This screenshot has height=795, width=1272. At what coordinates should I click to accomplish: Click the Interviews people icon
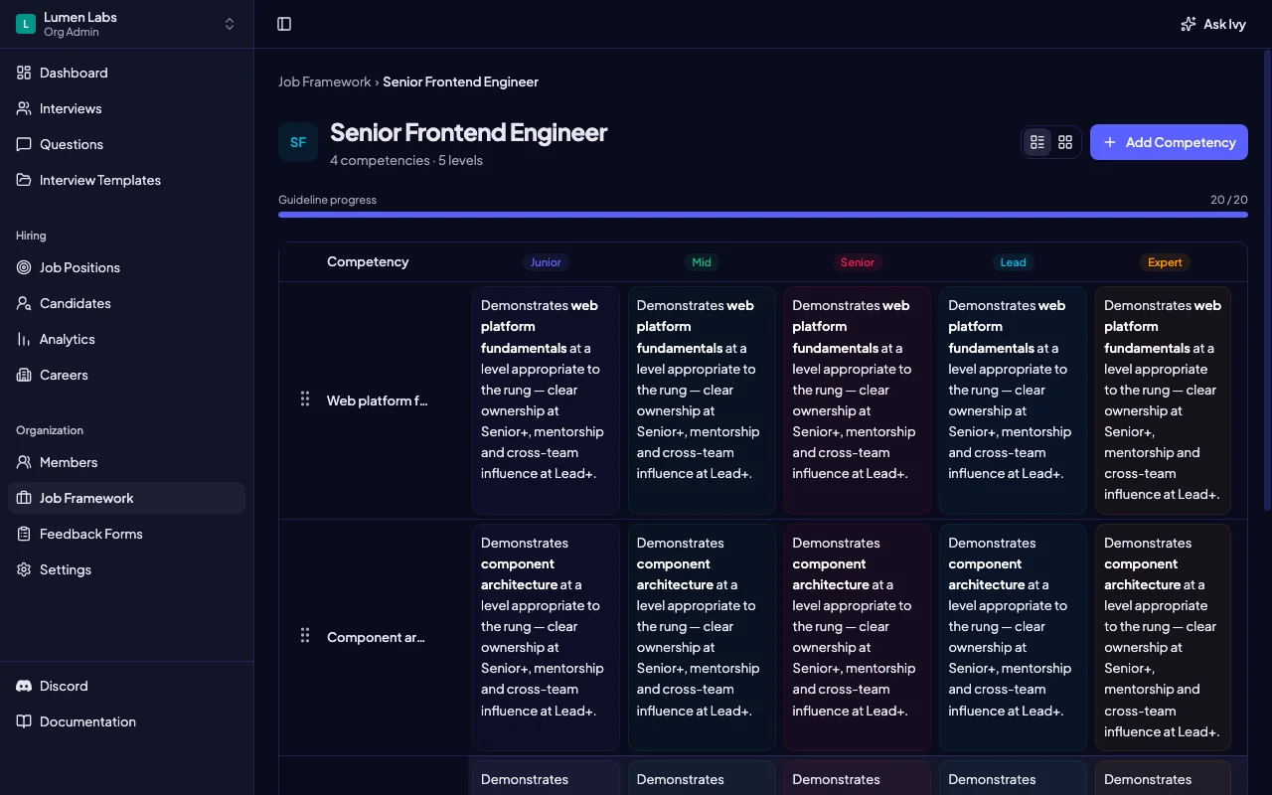(x=24, y=108)
